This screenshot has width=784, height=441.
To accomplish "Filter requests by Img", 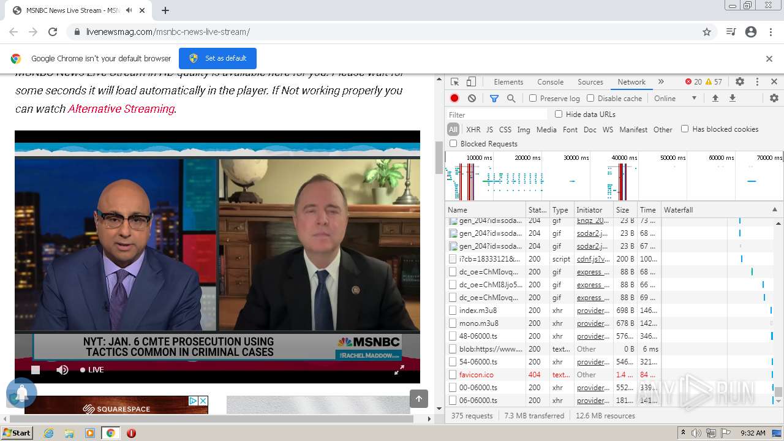I will 524,129.
